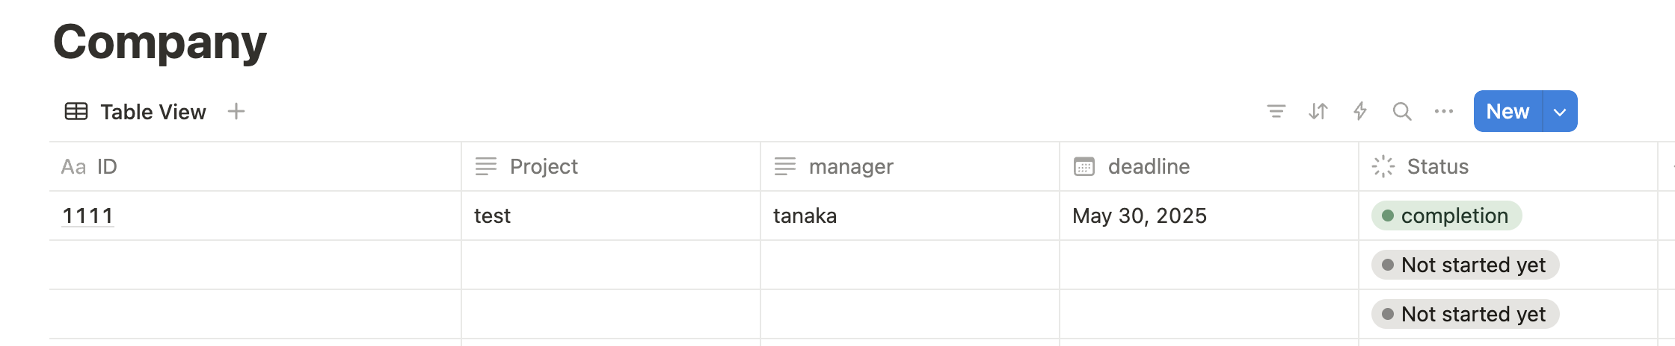
Task: Click the sort arrows icon
Action: (x=1318, y=112)
